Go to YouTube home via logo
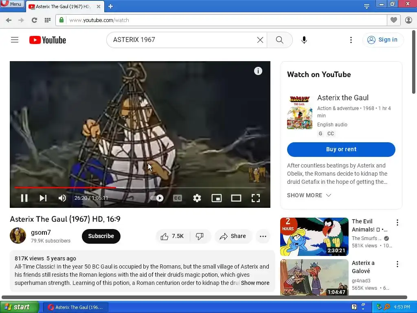 48,40
